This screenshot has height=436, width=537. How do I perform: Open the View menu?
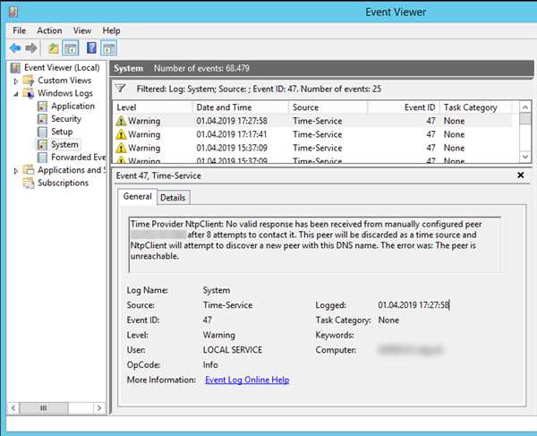pyautogui.click(x=82, y=30)
